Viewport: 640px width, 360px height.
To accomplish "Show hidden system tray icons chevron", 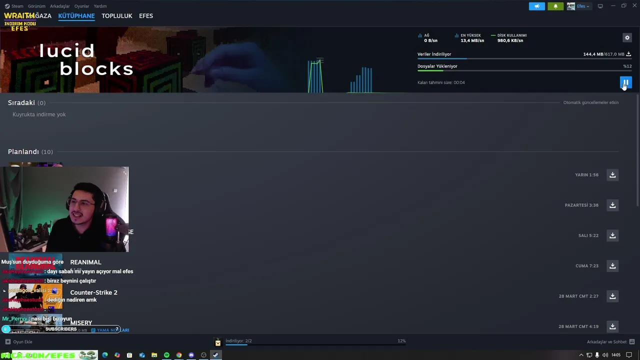I will [x=581, y=355].
